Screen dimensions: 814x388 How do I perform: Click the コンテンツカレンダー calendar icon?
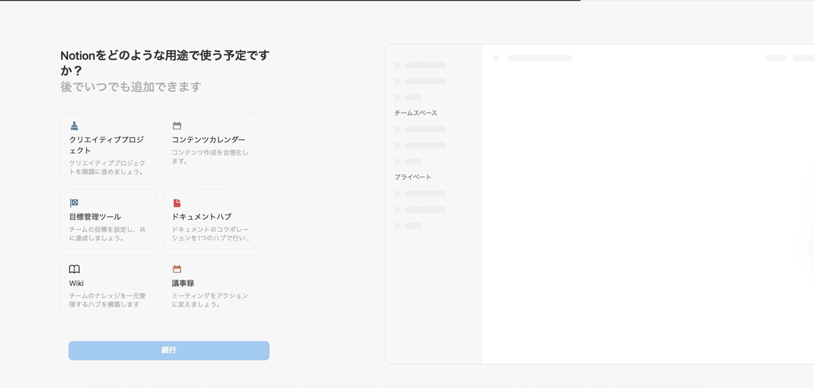(x=177, y=125)
